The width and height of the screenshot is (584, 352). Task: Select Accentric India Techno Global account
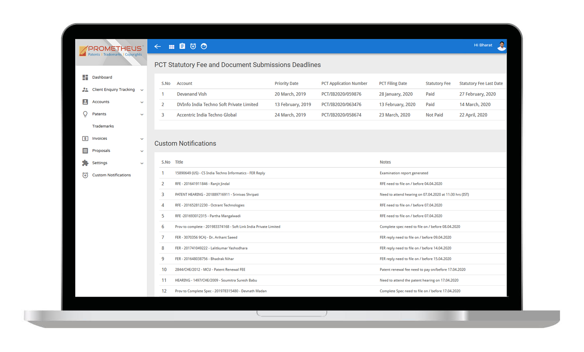206,115
